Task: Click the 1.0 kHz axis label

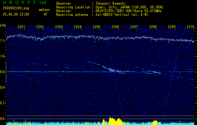Action: point(3,57)
